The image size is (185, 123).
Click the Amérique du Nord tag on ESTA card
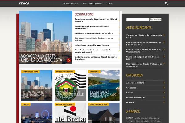point(31,72)
